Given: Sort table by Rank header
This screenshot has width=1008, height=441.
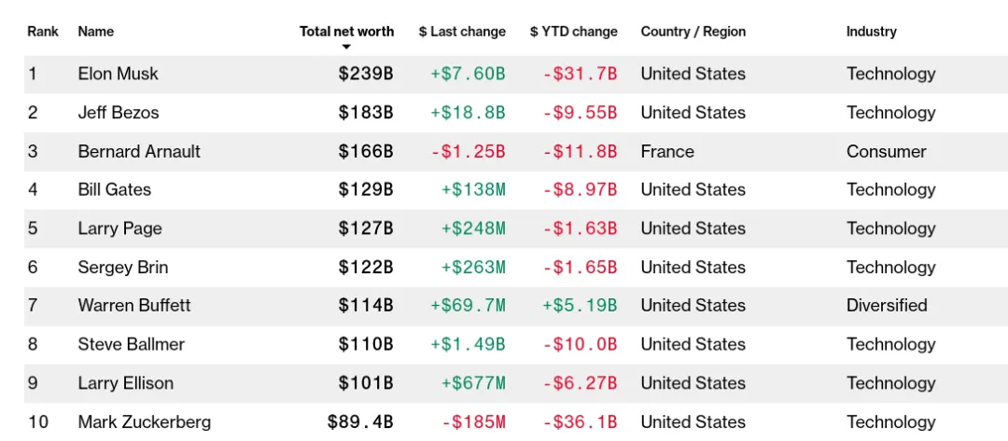Looking at the screenshot, I should click(x=43, y=32).
